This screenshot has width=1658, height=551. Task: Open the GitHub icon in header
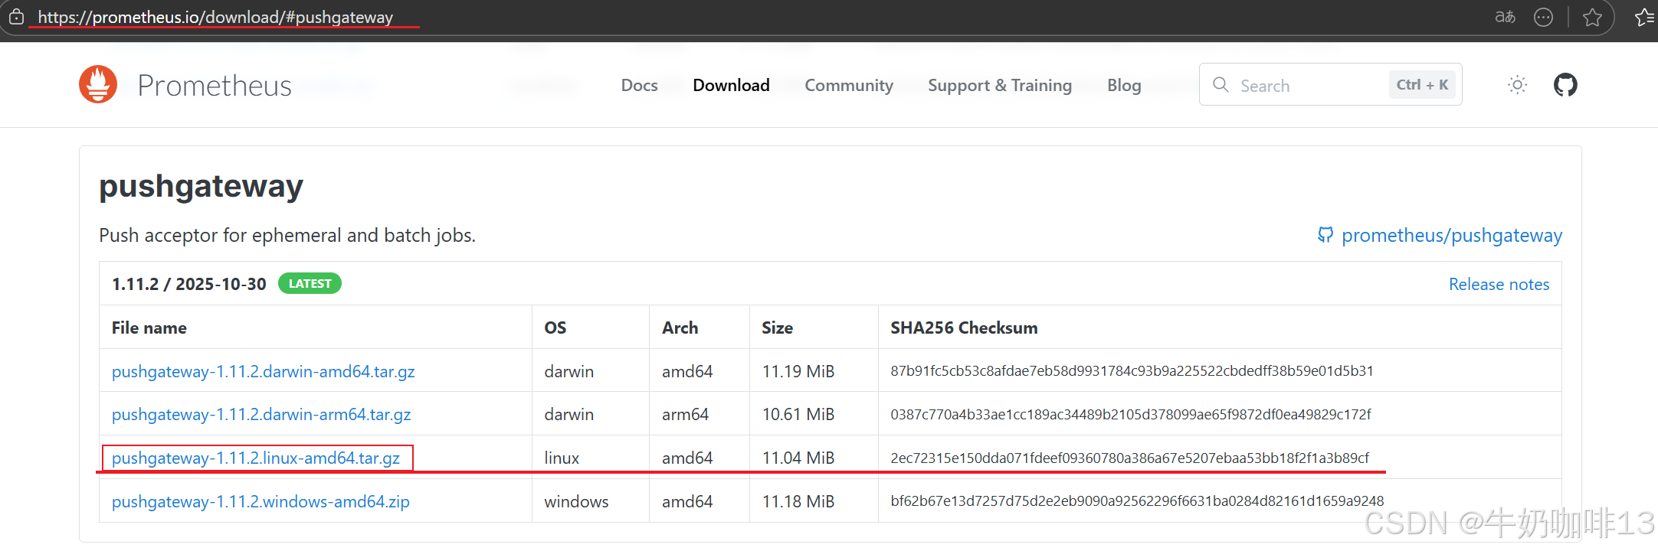tap(1565, 85)
